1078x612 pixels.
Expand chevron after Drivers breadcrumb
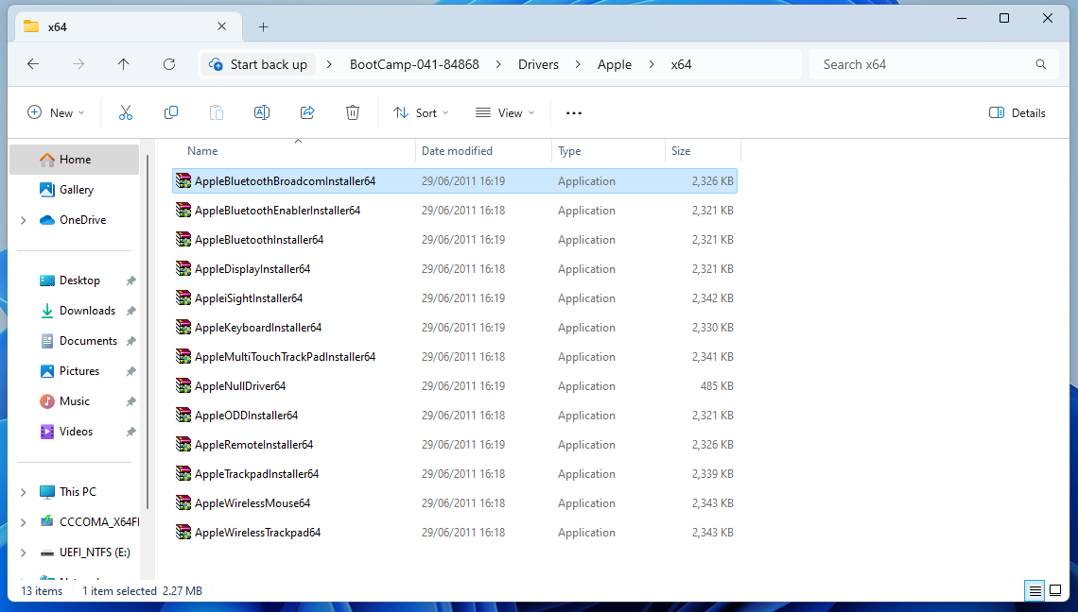578,64
